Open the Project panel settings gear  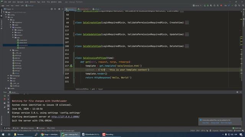tap(59, 9)
